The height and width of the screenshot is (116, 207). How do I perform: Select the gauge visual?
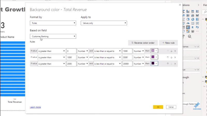pos(188,23)
